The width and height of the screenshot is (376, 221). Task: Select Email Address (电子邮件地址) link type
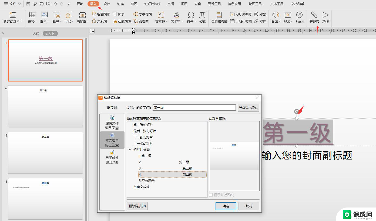(112, 157)
